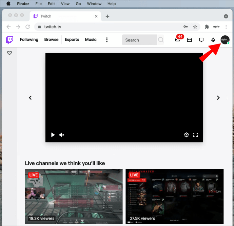The height and width of the screenshot is (226, 234).
Task: Go to next carousel stream with right chevron
Action: tap(218, 98)
